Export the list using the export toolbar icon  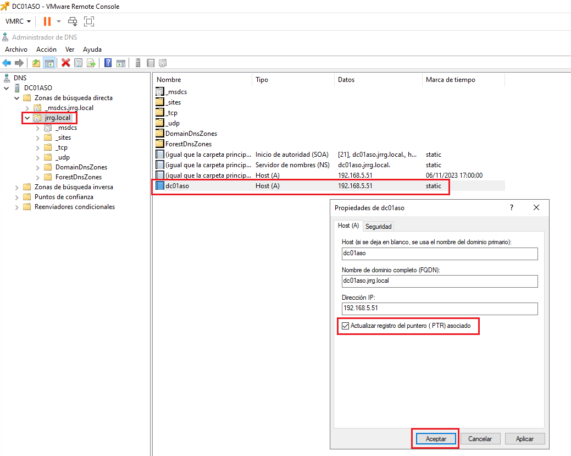91,62
